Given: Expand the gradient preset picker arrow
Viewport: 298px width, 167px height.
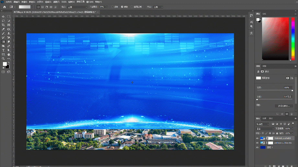Looking at the screenshot, I should pos(31,7).
